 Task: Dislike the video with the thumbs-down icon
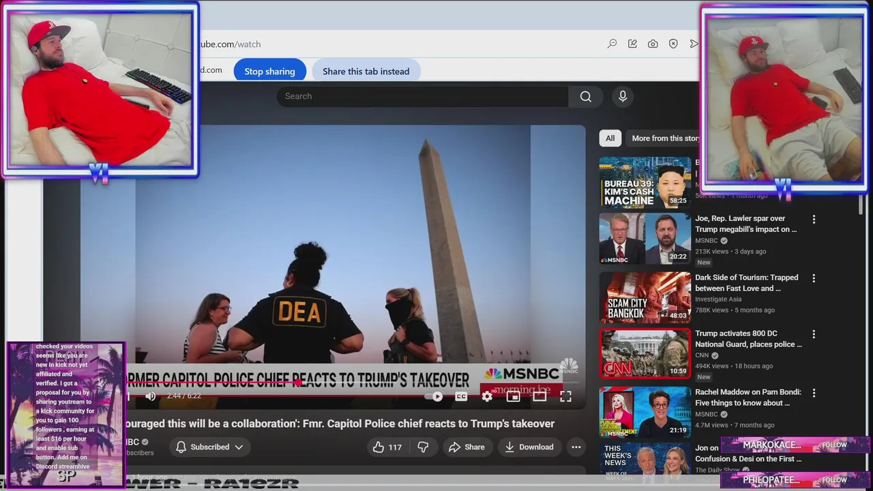423,447
